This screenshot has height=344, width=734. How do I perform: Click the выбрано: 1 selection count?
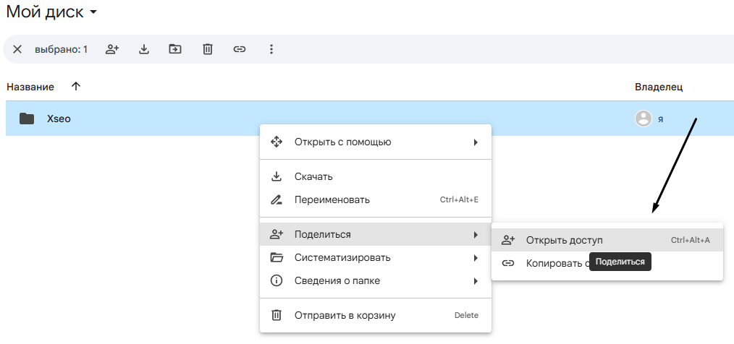tap(61, 49)
